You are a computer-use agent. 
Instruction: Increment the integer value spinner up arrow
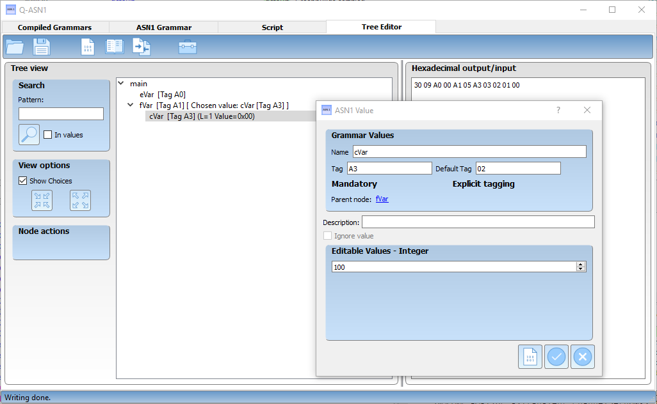581,264
